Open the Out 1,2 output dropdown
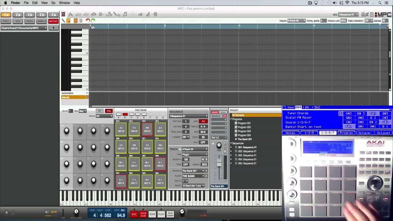Image resolution: width=393 pixels, height=221 pixels. (x=219, y=138)
